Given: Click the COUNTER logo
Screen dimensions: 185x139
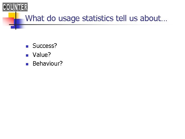Looking at the screenshot, I should (15, 7).
